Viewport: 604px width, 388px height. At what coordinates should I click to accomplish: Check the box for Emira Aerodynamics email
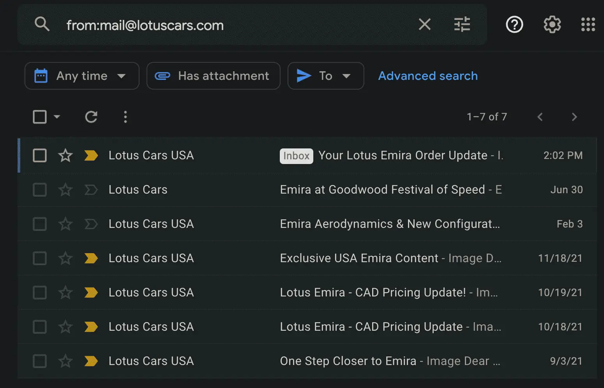[x=40, y=224]
